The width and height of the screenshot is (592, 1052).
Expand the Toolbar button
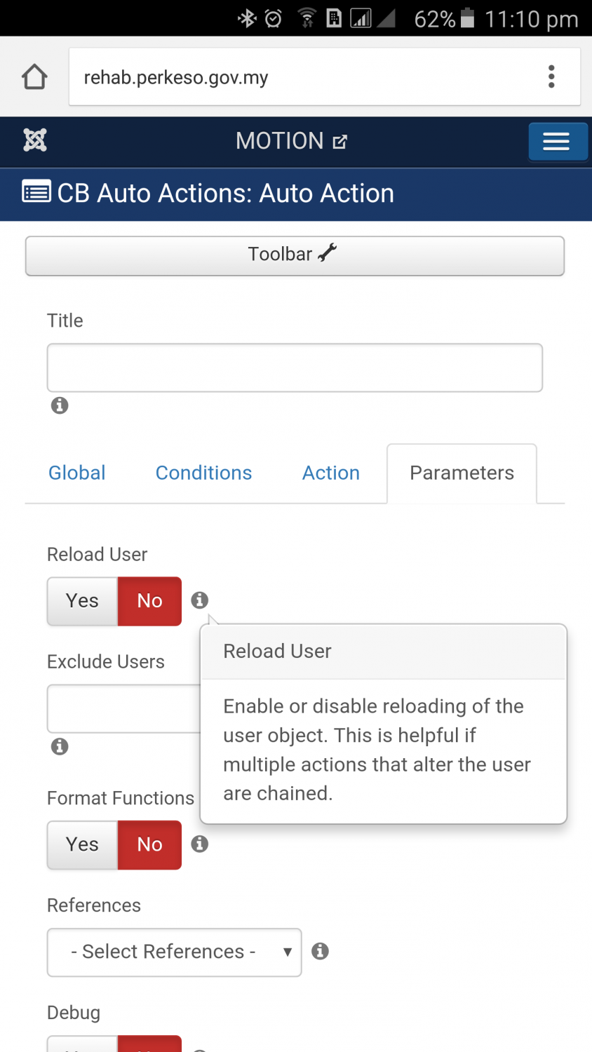pyautogui.click(x=295, y=255)
